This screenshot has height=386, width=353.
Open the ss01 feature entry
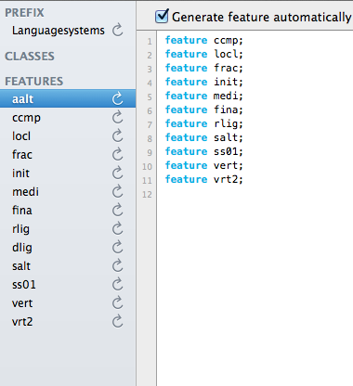tap(24, 284)
